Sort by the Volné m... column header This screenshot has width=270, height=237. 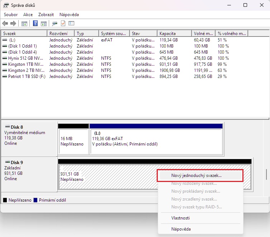coord(204,34)
